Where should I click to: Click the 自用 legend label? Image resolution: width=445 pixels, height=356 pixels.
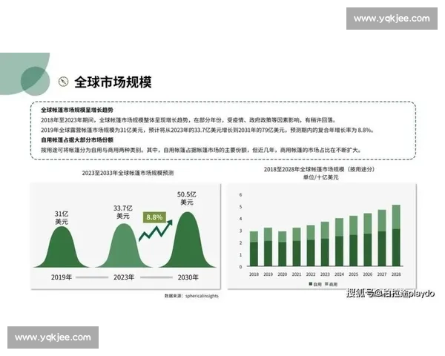pos(317,284)
